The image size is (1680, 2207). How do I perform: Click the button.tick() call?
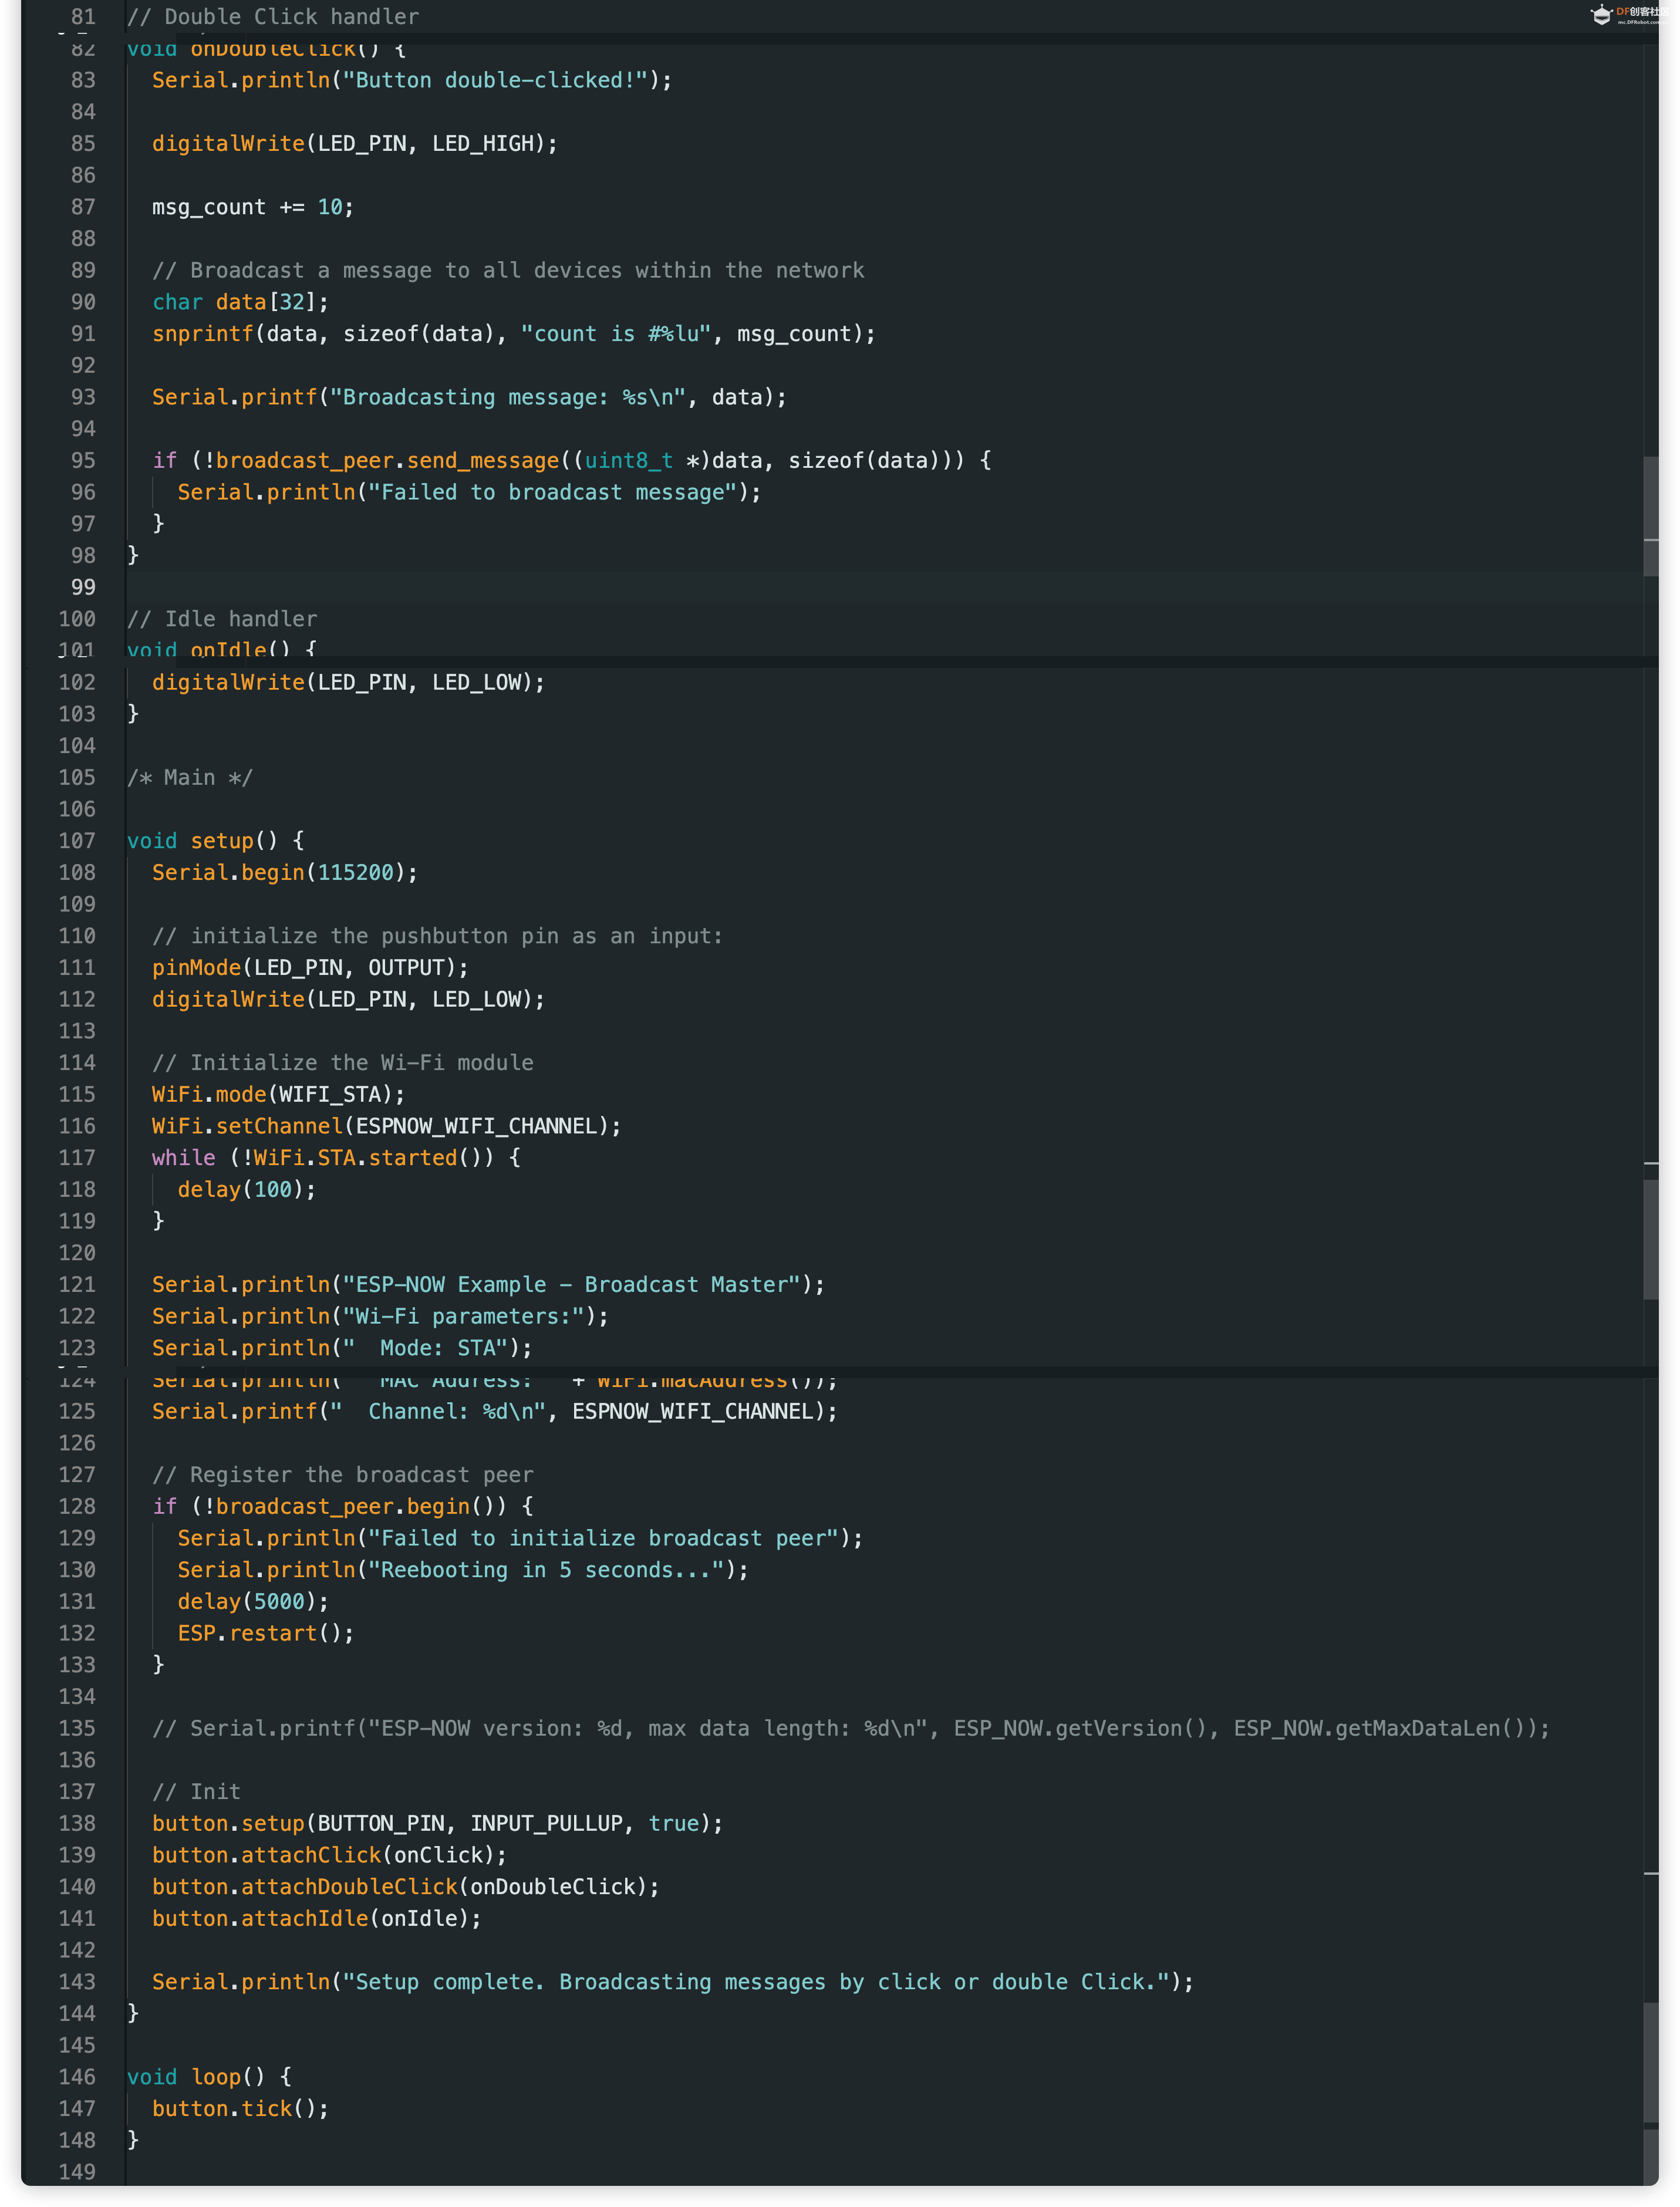pos(240,2108)
